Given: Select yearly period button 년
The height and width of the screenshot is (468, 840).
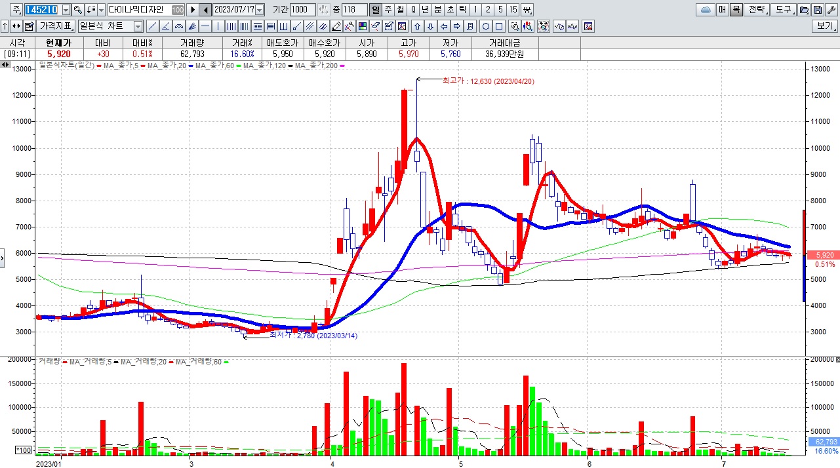Looking at the screenshot, I should (426, 10).
